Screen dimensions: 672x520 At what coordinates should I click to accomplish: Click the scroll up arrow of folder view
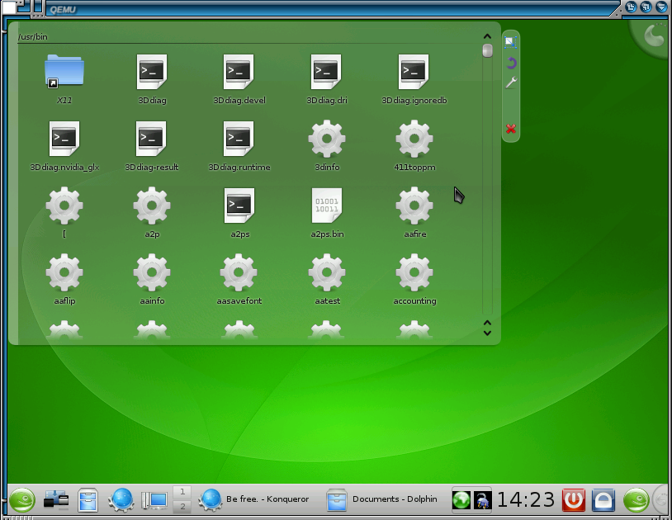pyautogui.click(x=487, y=36)
